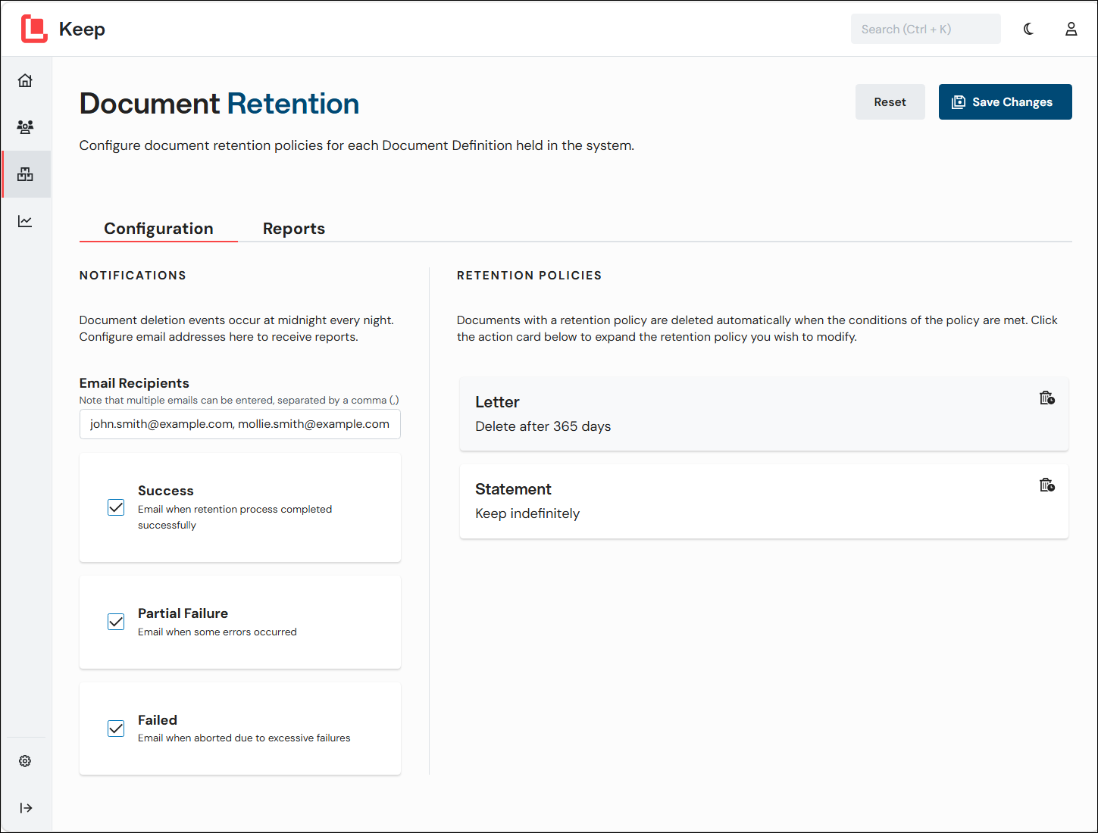Expand the Letter retention policy card

pos(764,414)
